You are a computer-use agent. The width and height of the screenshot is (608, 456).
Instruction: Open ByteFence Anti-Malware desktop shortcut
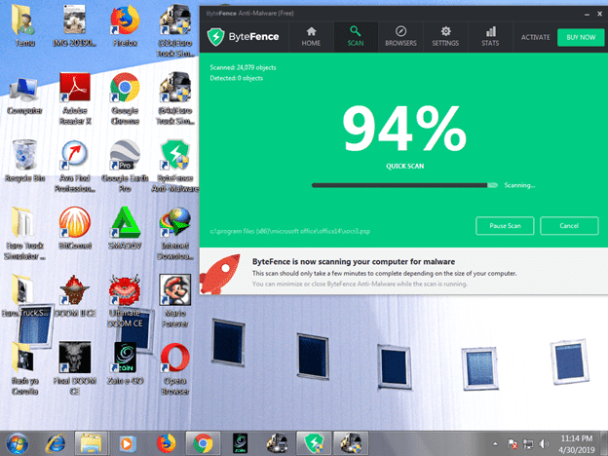pyautogui.click(x=175, y=166)
